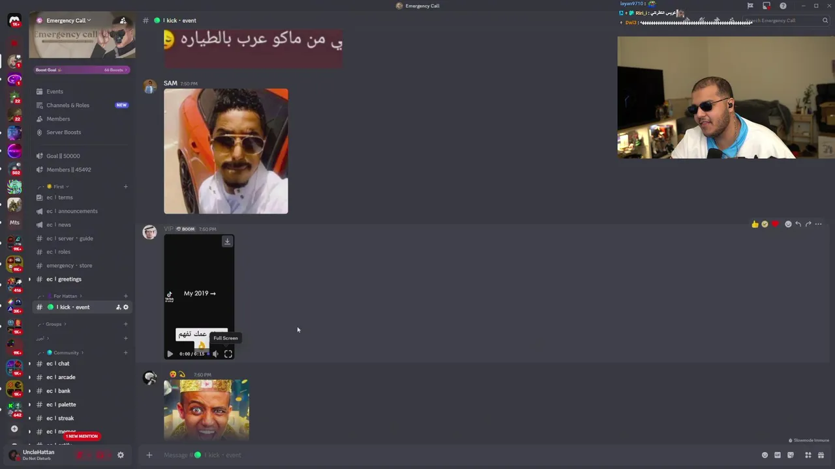This screenshot has height=469, width=835.
Task: Create channel in For Hattan category
Action: pyautogui.click(x=126, y=296)
